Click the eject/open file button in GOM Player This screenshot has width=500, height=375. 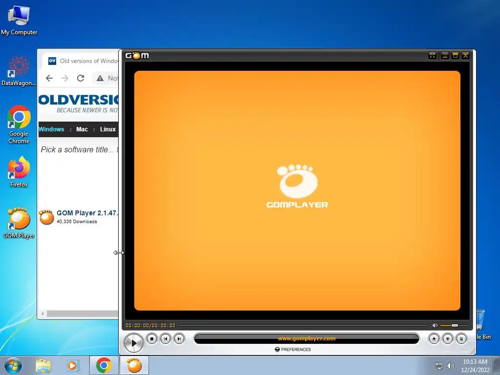pyautogui.click(x=434, y=339)
